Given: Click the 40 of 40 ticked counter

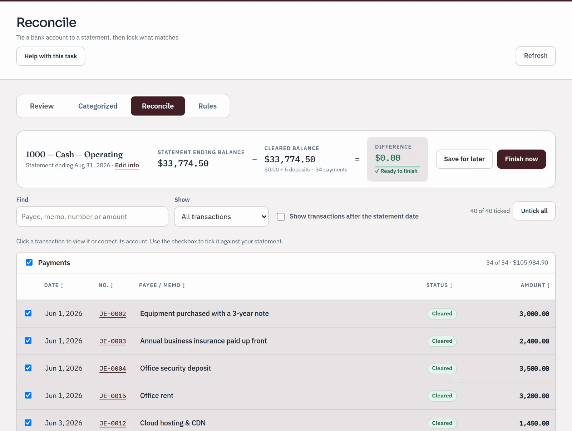Looking at the screenshot, I should 490,211.
